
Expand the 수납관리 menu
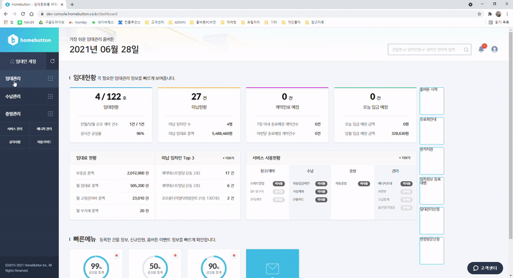(x=51, y=96)
